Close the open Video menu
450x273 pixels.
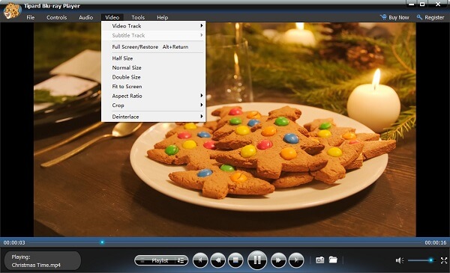pos(112,17)
